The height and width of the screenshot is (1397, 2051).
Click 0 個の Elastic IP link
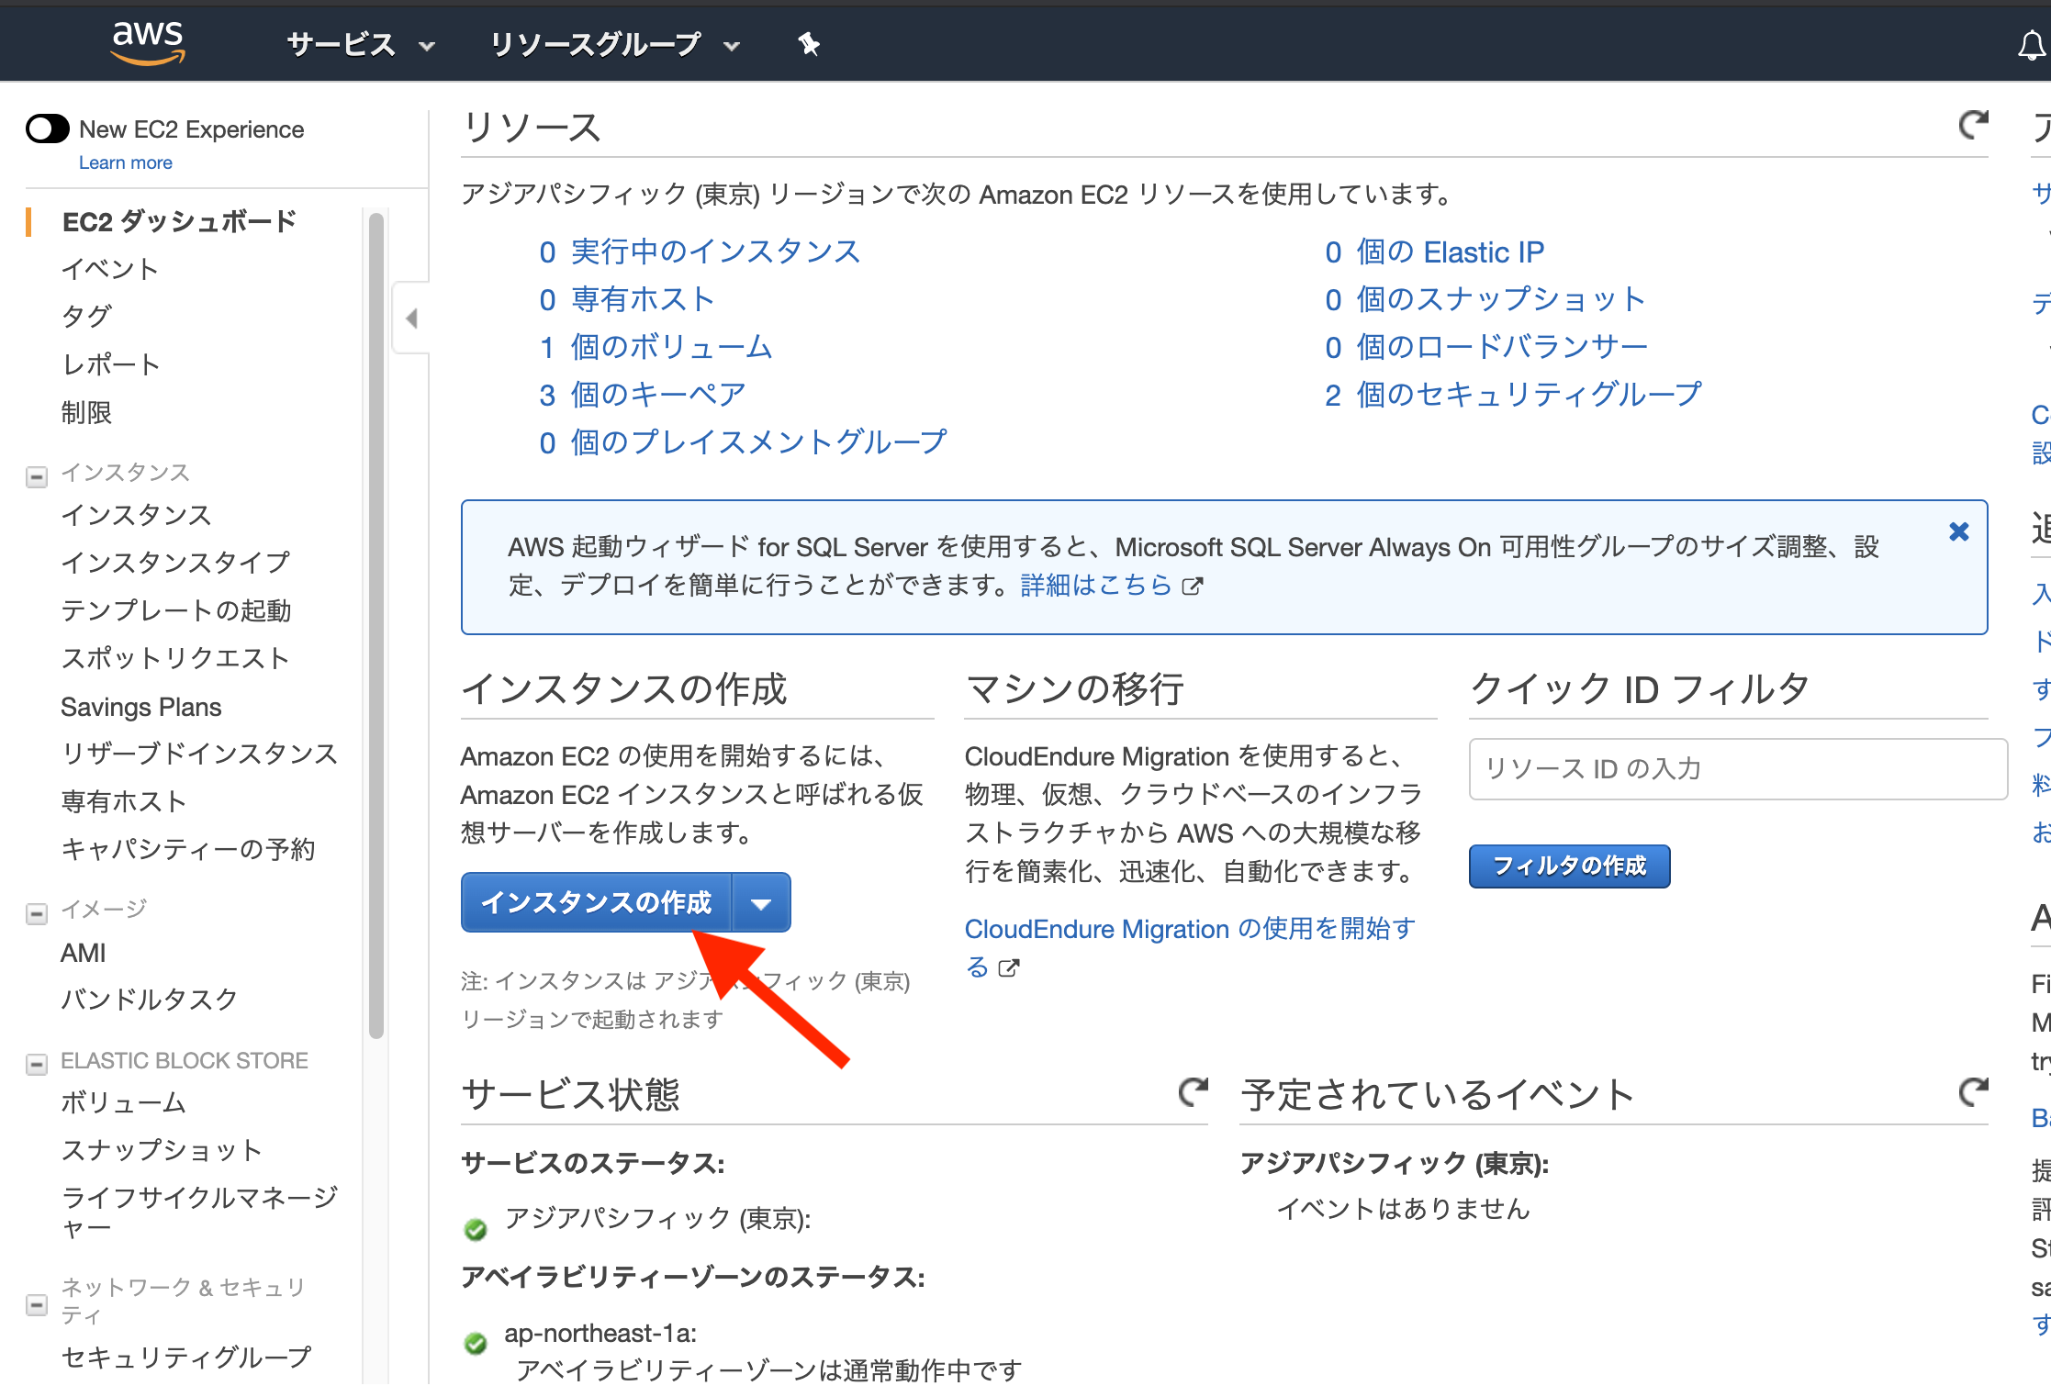(x=1434, y=251)
